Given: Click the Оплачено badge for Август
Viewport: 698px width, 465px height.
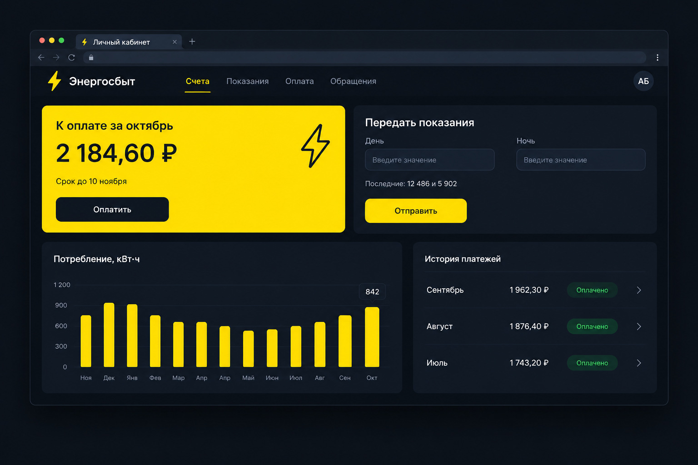Looking at the screenshot, I should [x=592, y=326].
